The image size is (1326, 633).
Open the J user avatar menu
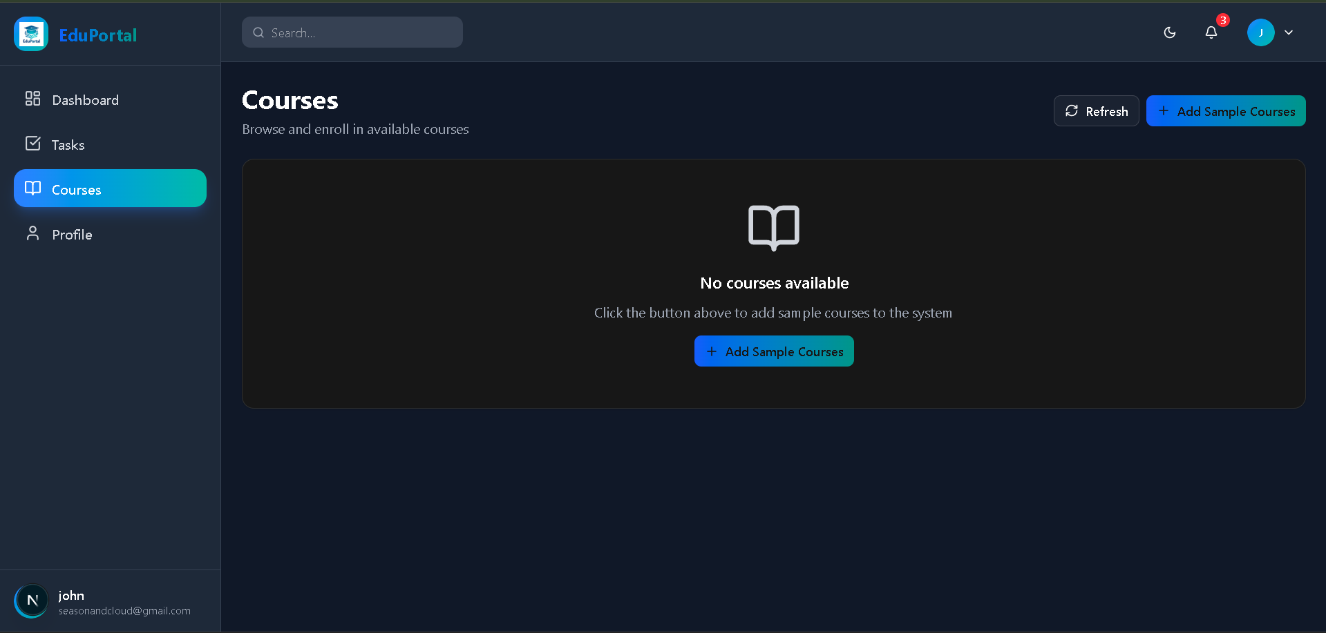pos(1260,32)
